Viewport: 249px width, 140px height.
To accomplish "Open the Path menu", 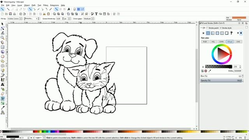I will pos(33,5).
